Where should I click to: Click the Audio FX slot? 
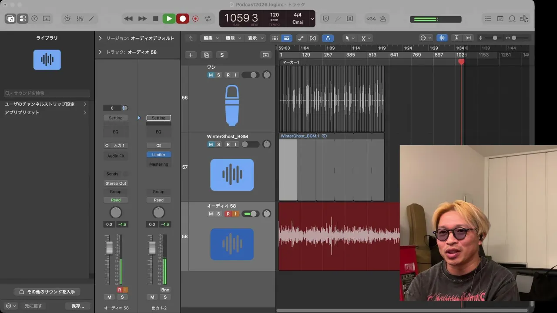click(116, 156)
